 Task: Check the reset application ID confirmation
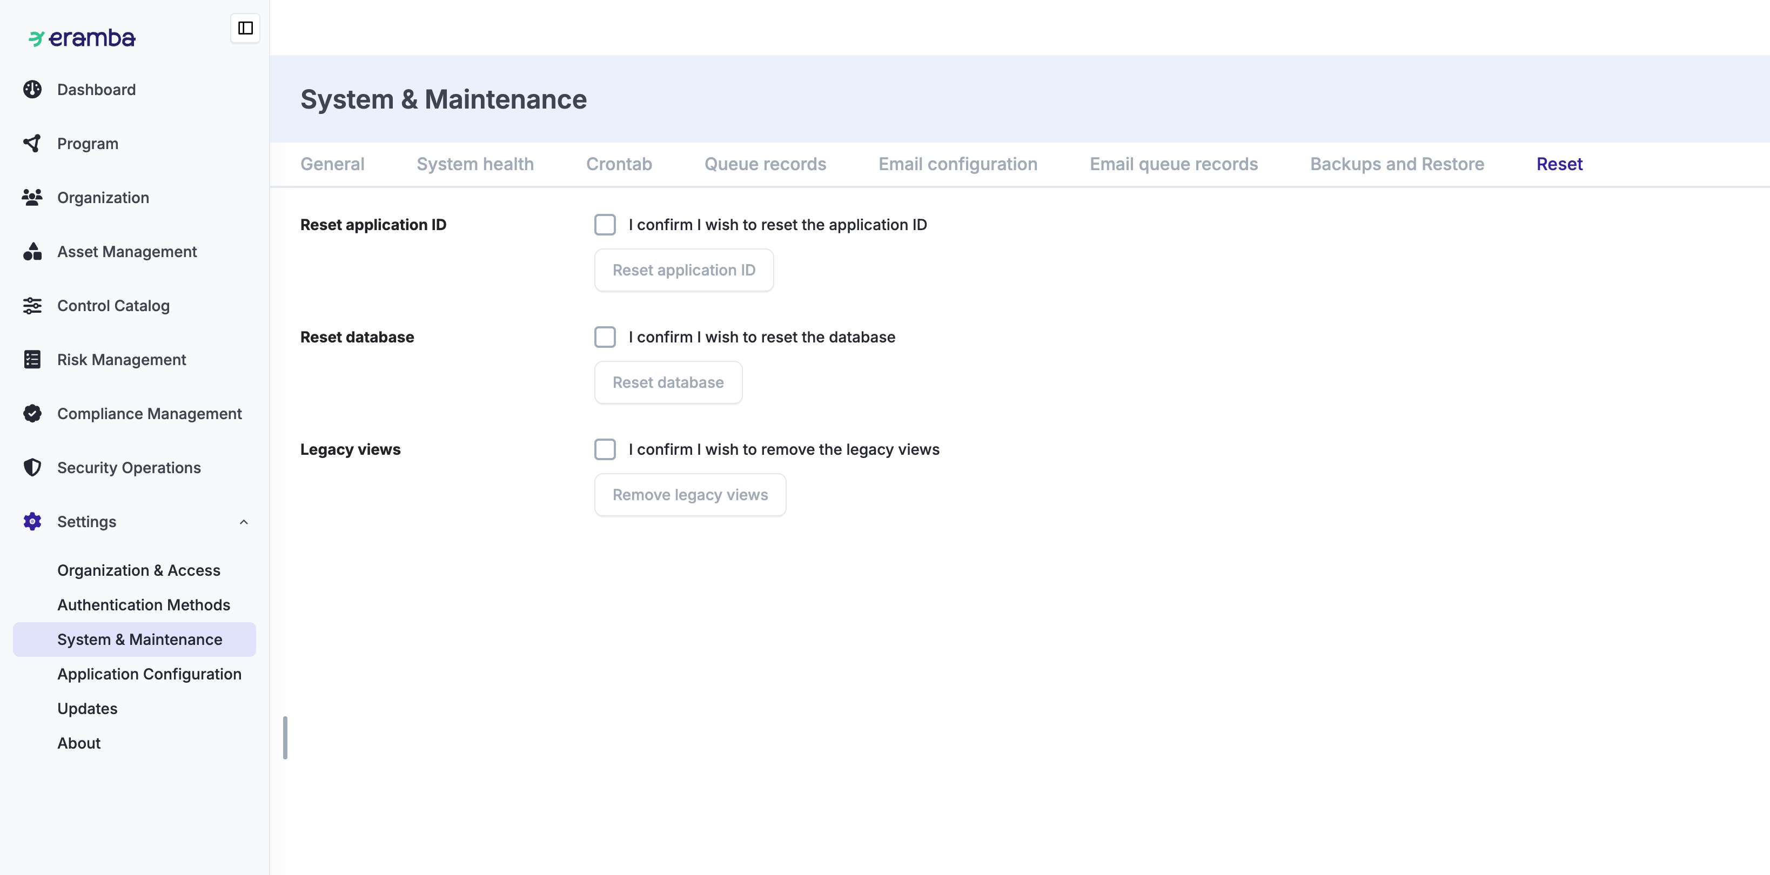pyautogui.click(x=605, y=225)
